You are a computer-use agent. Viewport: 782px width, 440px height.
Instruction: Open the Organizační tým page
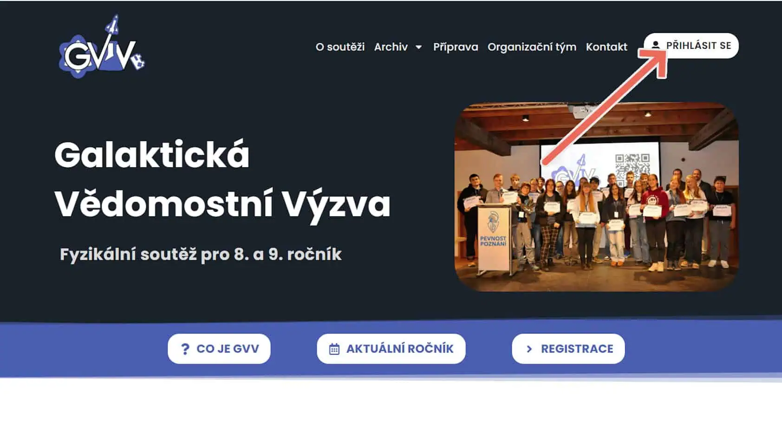point(532,47)
